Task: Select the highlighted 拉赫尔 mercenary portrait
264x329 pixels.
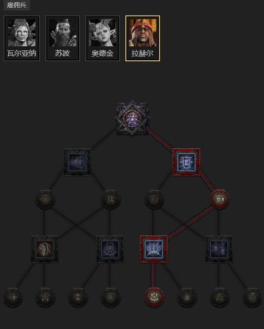Action: tap(143, 39)
